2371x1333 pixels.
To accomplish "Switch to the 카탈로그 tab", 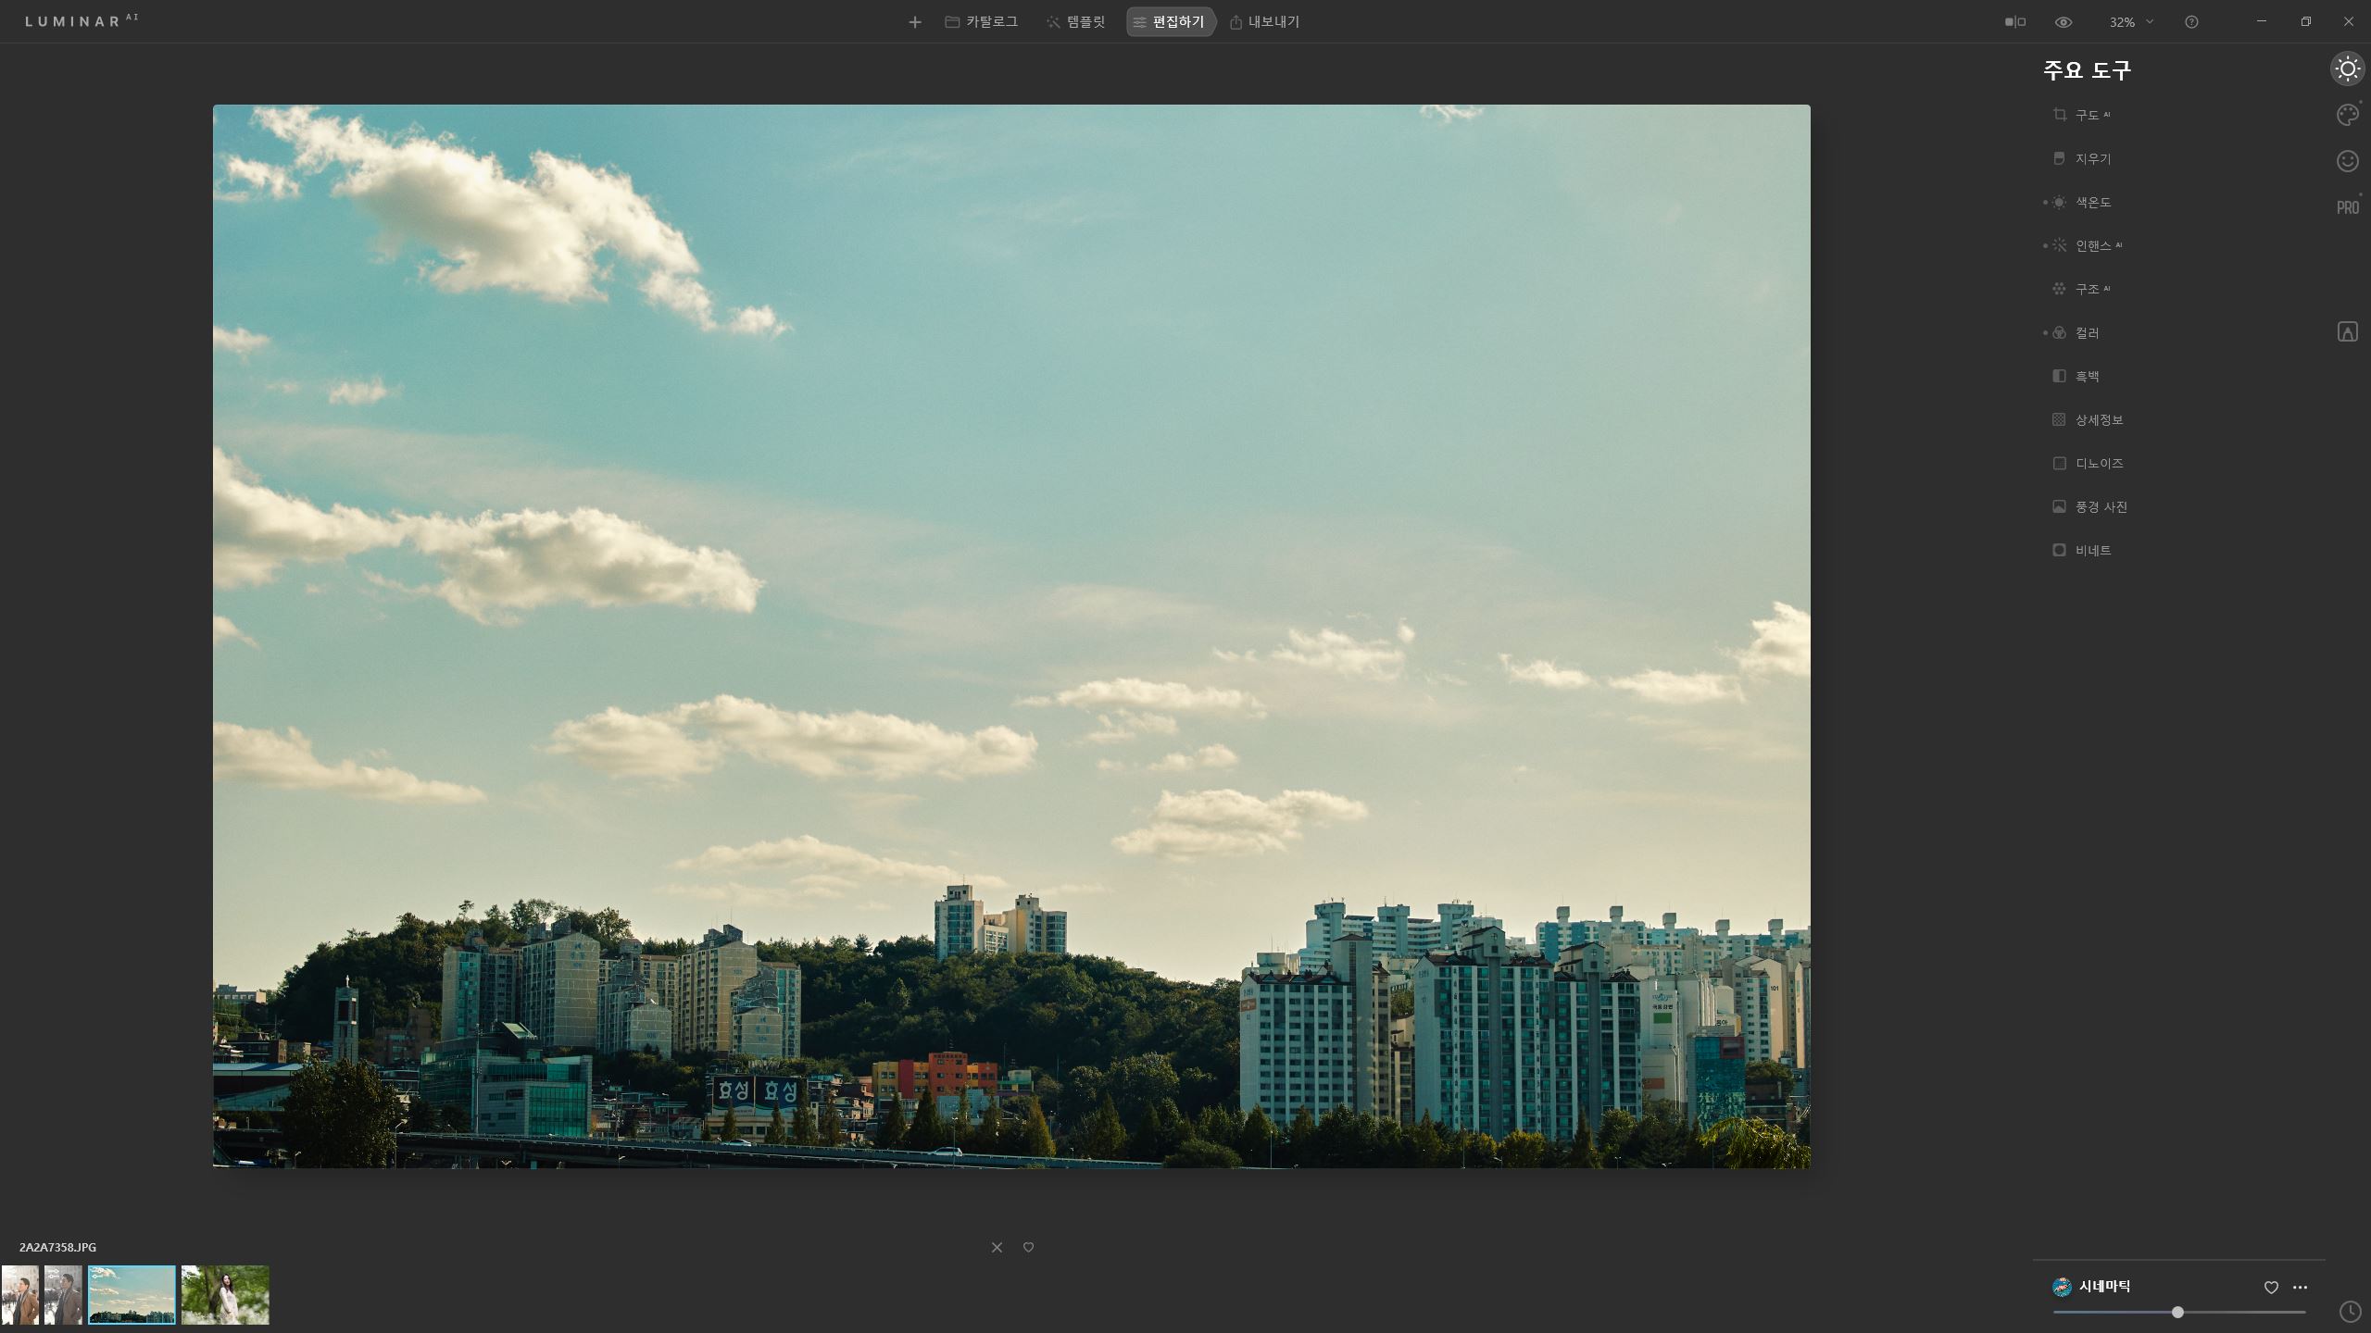I will [x=982, y=22].
